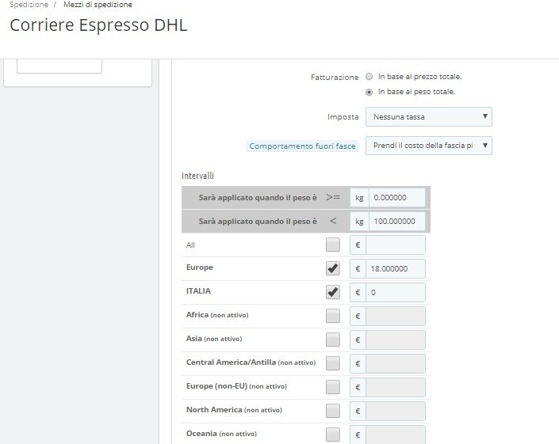Click the 'Europe (non-EU)' zone label
The height and width of the screenshot is (444, 559).
pyautogui.click(x=236, y=386)
